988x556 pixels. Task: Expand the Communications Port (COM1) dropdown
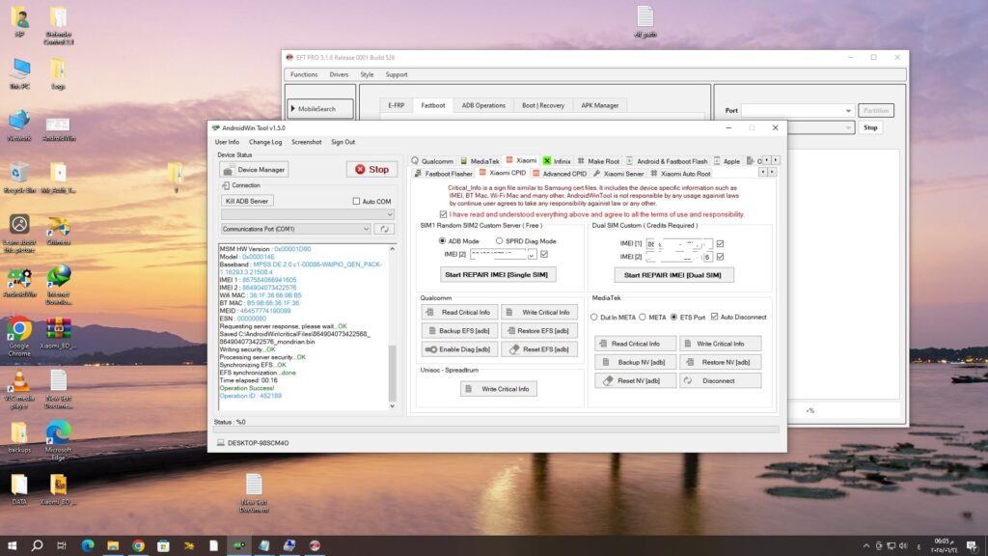point(295,230)
